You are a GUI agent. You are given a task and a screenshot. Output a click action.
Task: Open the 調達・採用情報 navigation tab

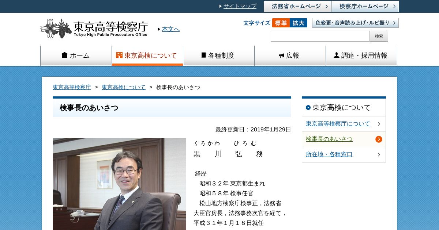coord(361,55)
